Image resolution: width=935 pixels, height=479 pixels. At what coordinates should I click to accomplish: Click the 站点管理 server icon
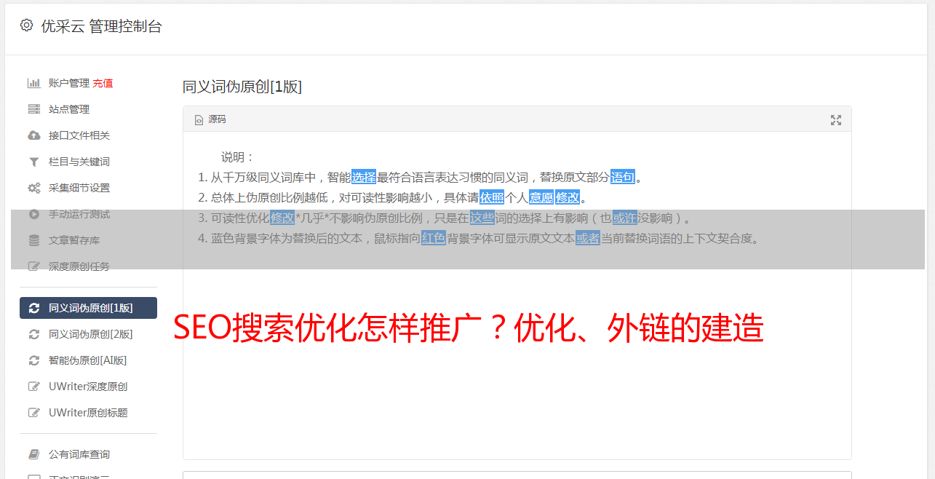pos(33,109)
